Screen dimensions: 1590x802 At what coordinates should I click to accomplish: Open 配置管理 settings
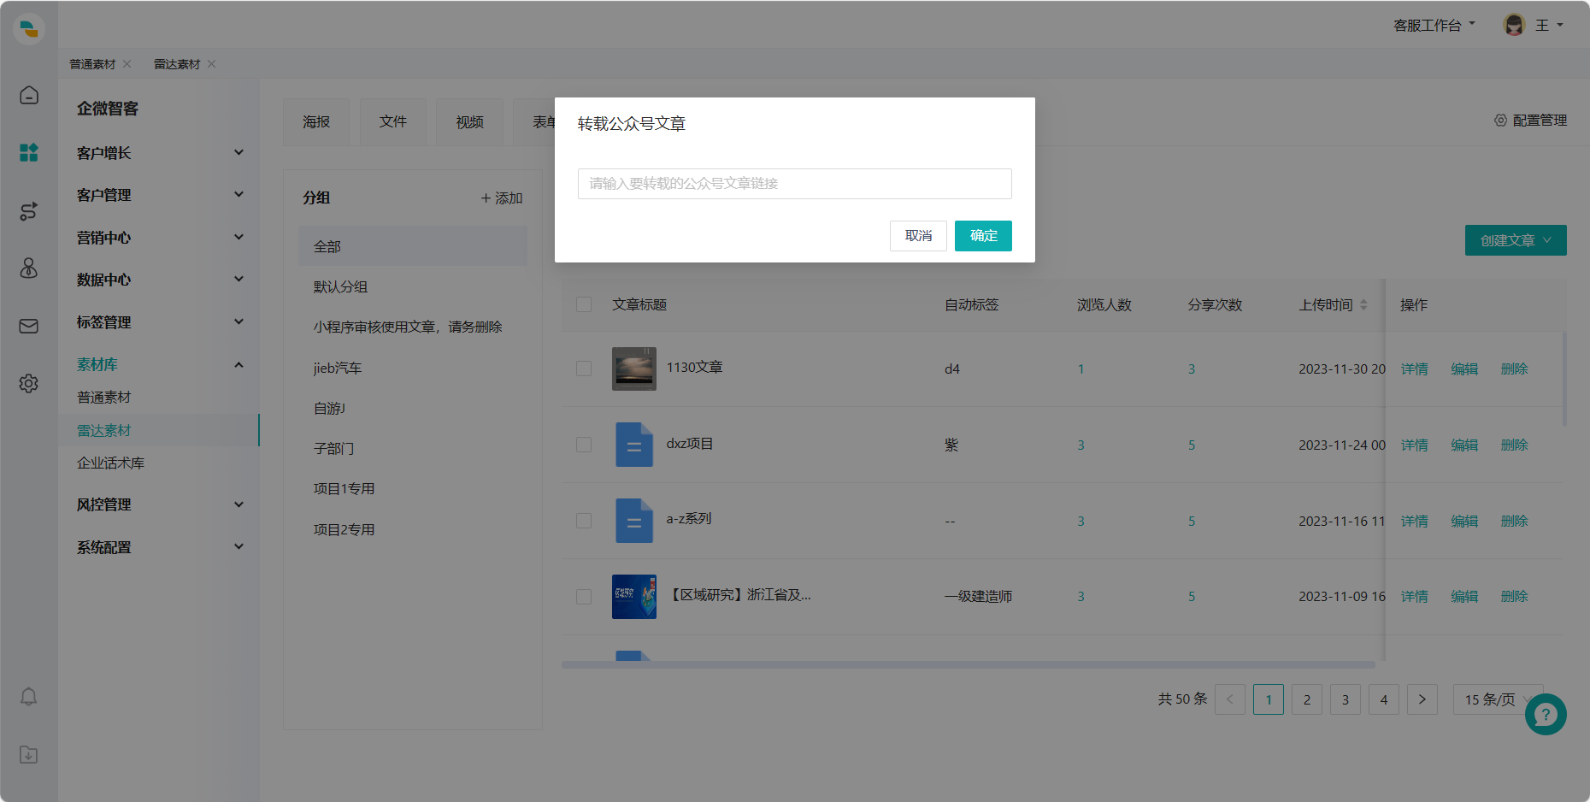click(1530, 121)
